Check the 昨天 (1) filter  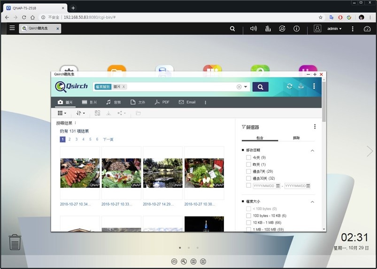(248, 164)
